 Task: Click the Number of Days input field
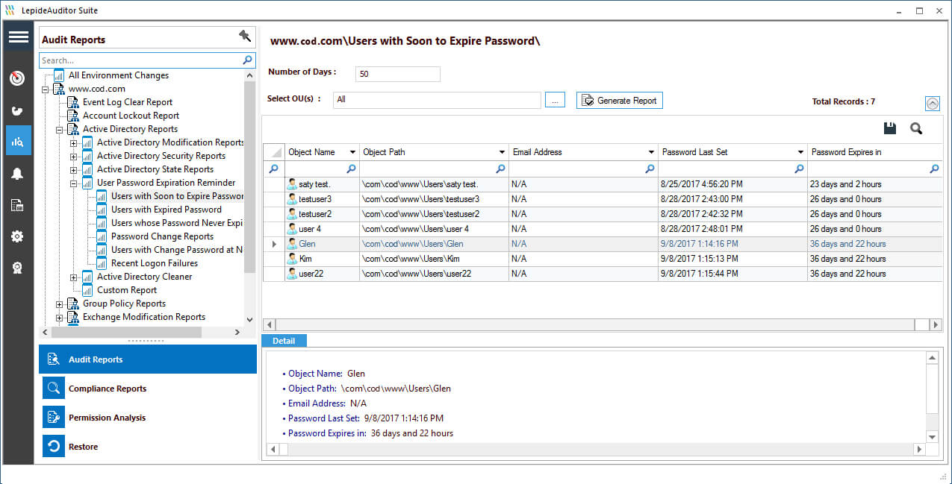coord(397,74)
